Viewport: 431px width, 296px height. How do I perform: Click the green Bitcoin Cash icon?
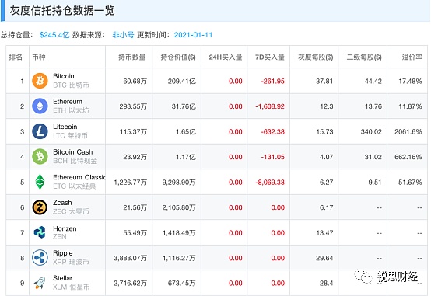pyautogui.click(x=40, y=156)
